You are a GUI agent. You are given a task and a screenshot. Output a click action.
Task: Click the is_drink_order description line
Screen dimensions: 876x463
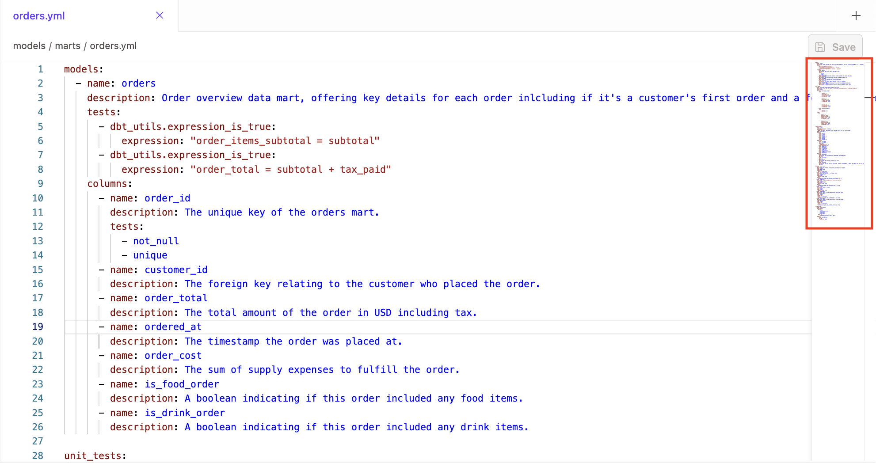tap(318, 427)
